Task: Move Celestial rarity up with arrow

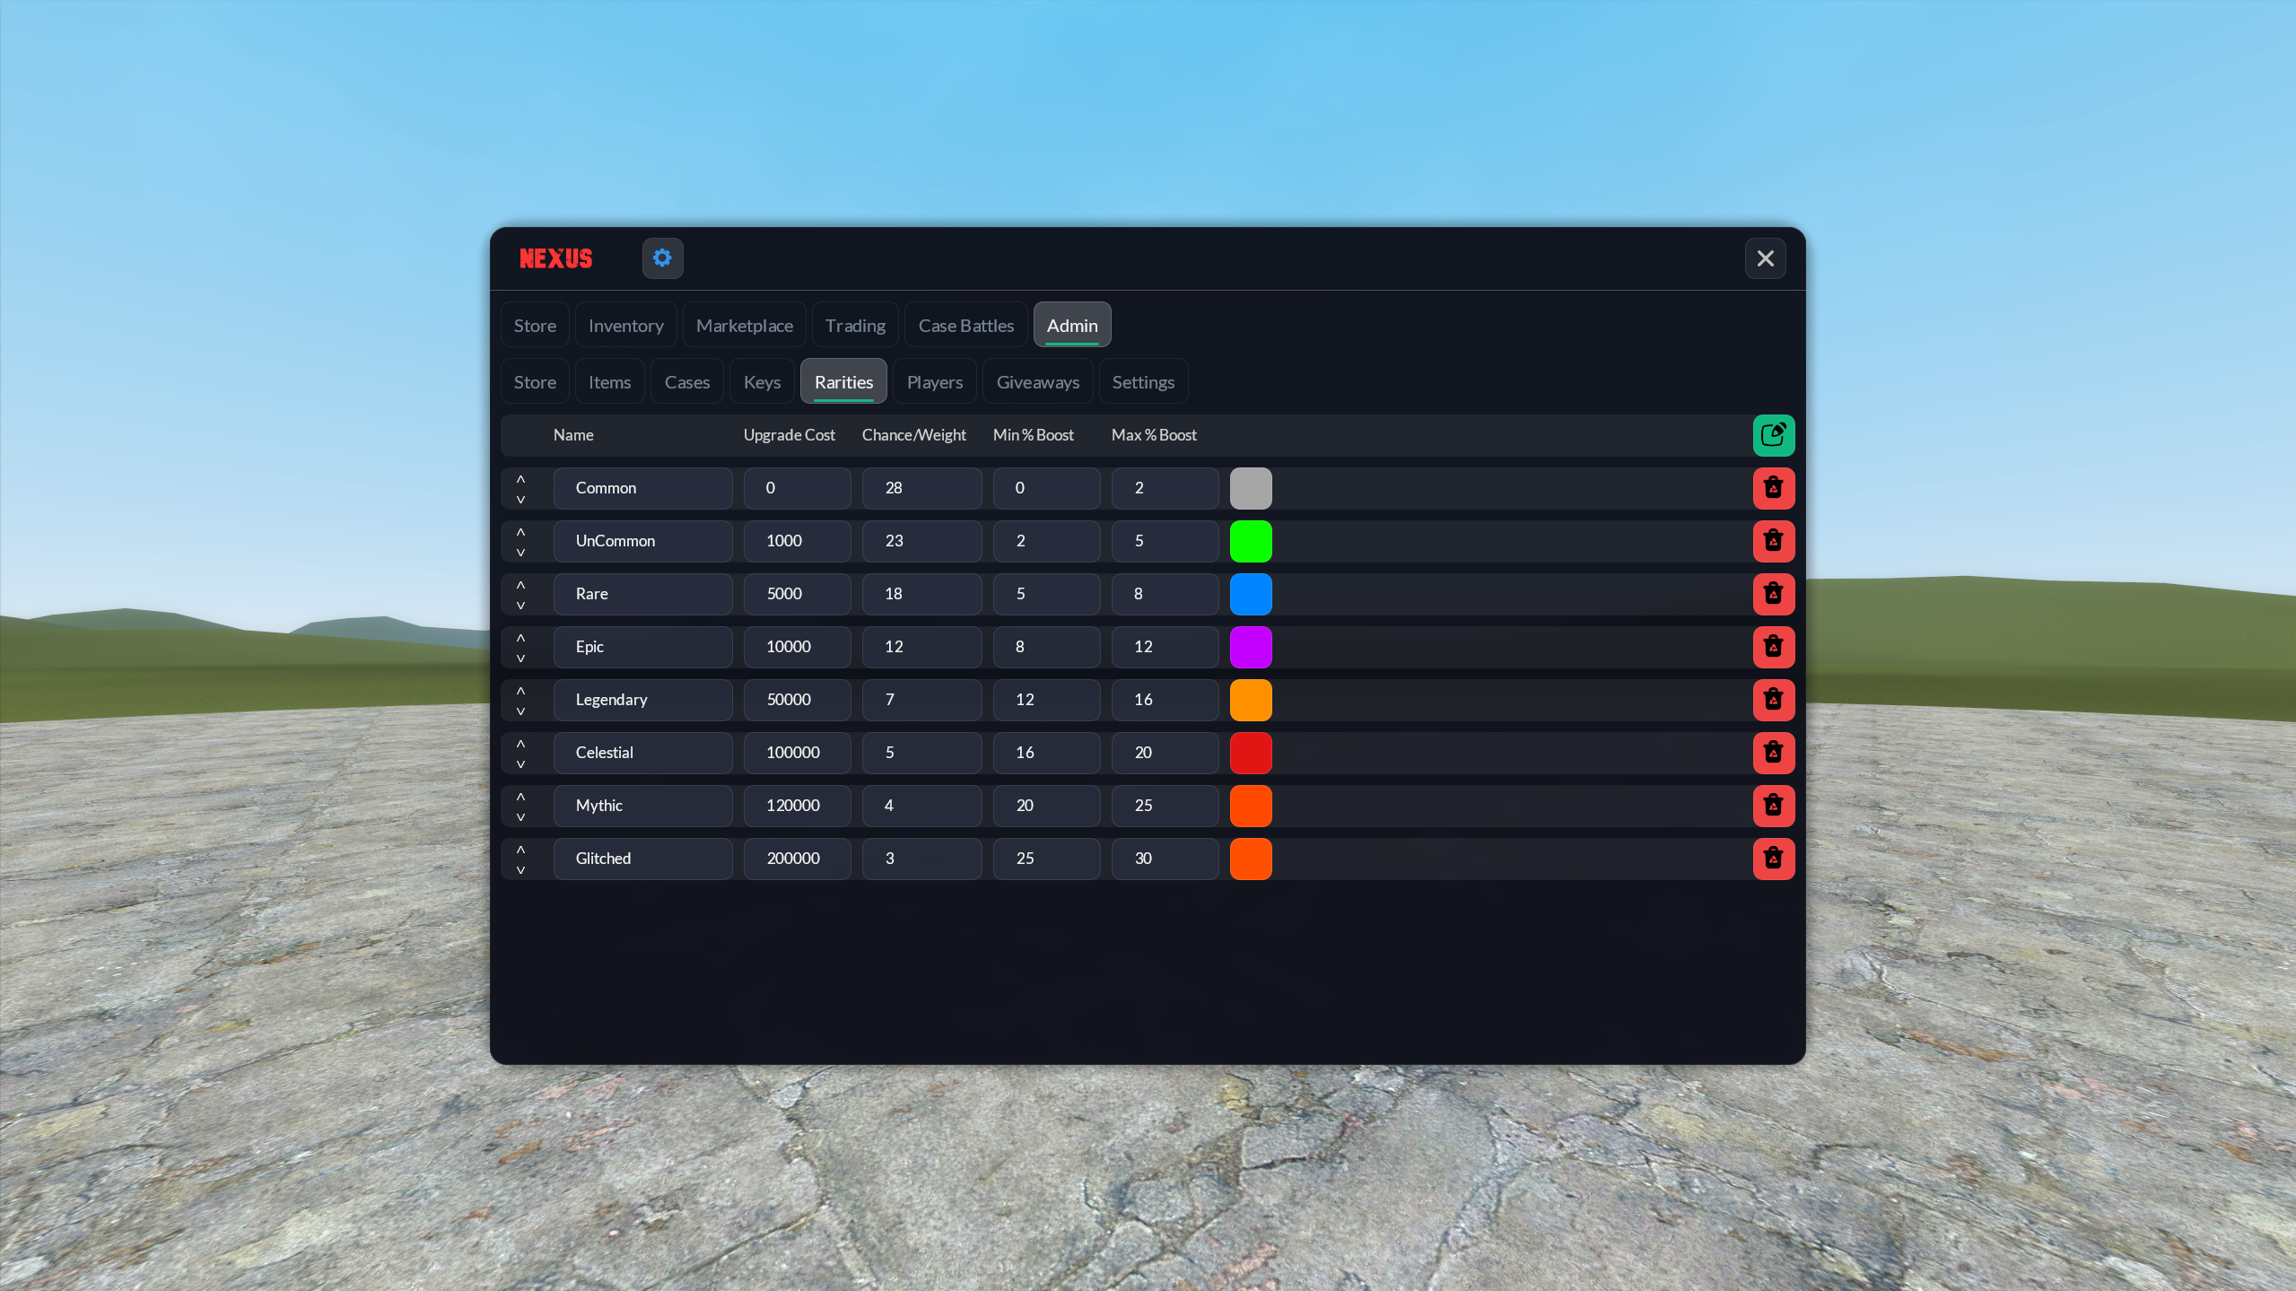Action: pos(520,744)
